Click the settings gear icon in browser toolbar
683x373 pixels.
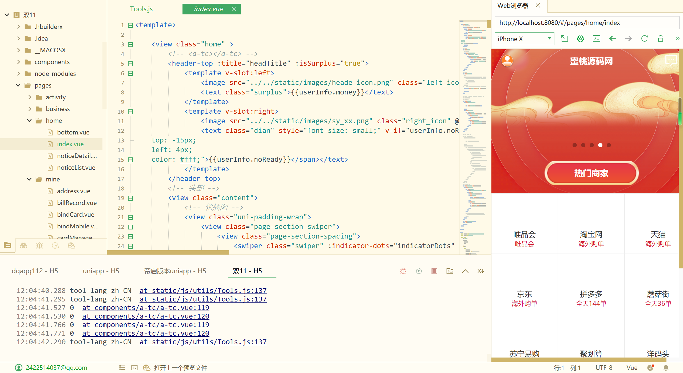580,38
